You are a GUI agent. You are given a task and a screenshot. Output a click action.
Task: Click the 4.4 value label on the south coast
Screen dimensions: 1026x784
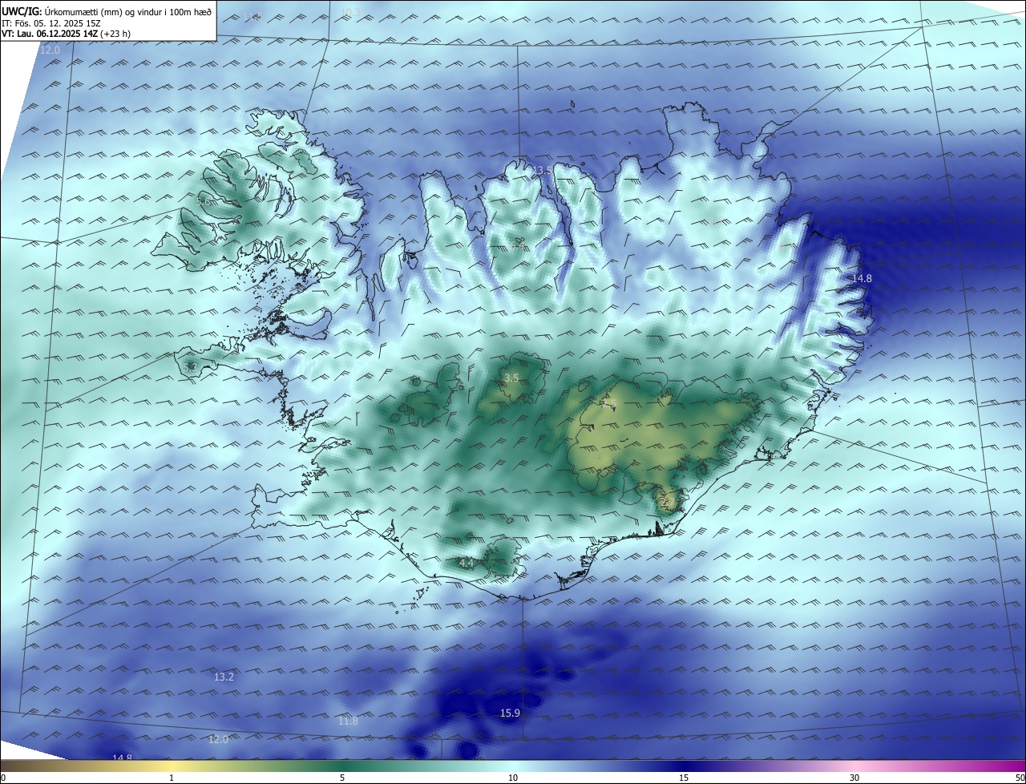click(467, 564)
